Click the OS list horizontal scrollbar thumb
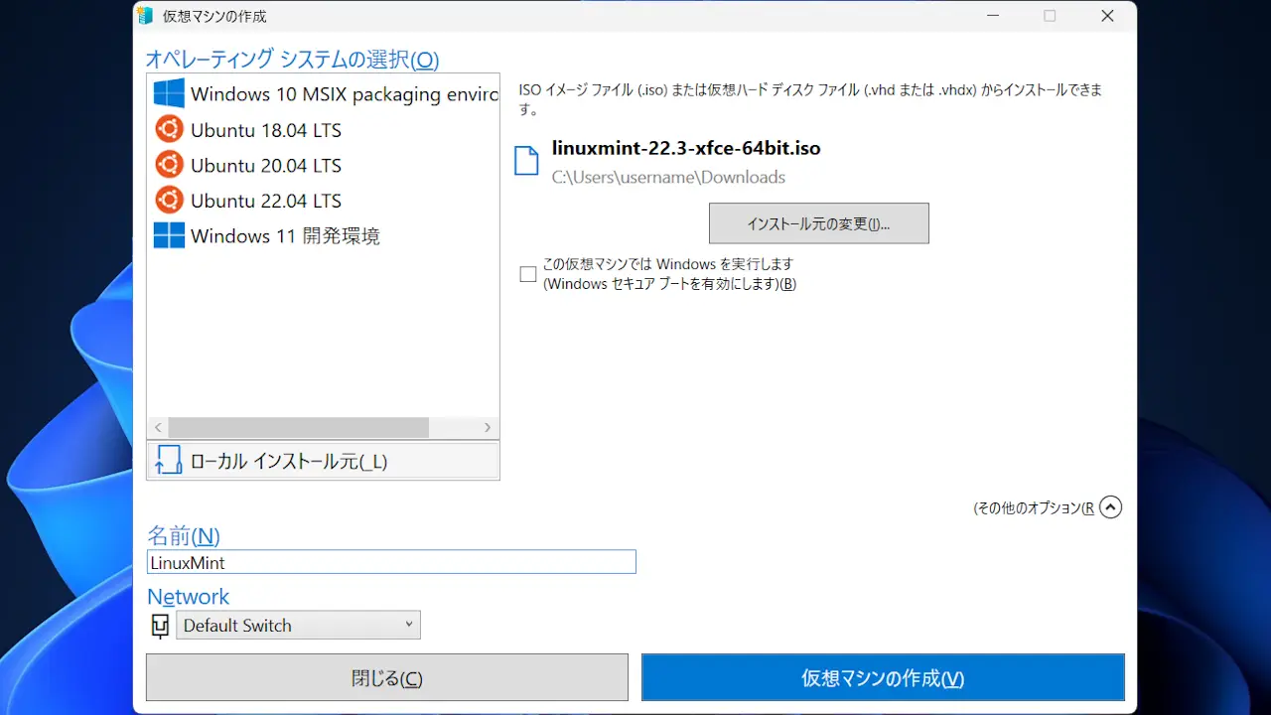 [x=299, y=428]
